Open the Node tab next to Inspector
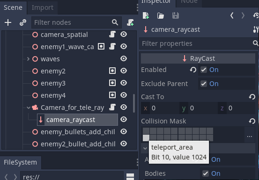The height and width of the screenshot is (180, 259). click(189, 2)
